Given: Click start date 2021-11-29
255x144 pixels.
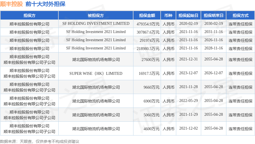Looking at the screenshot, I should (x=188, y=115).
